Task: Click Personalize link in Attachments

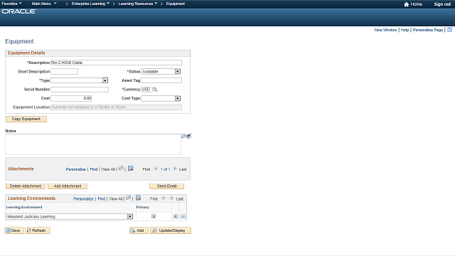Action: [x=76, y=169]
